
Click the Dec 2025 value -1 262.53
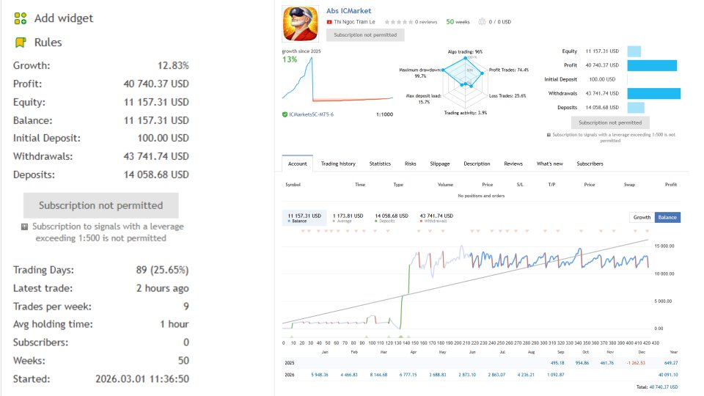tap(636, 363)
